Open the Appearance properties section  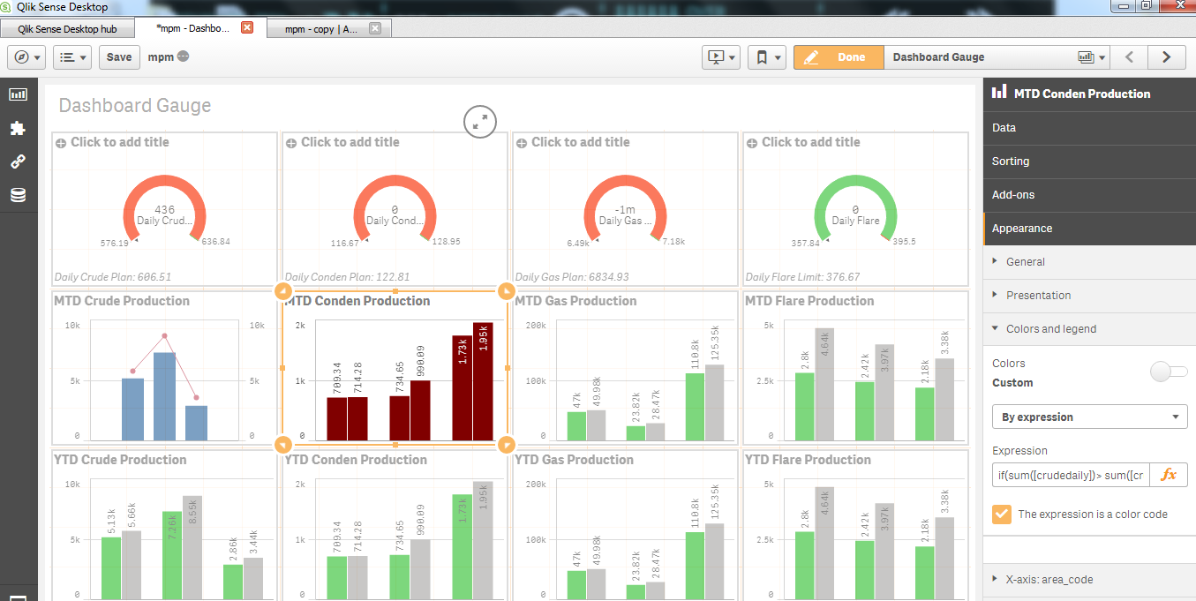(1089, 229)
